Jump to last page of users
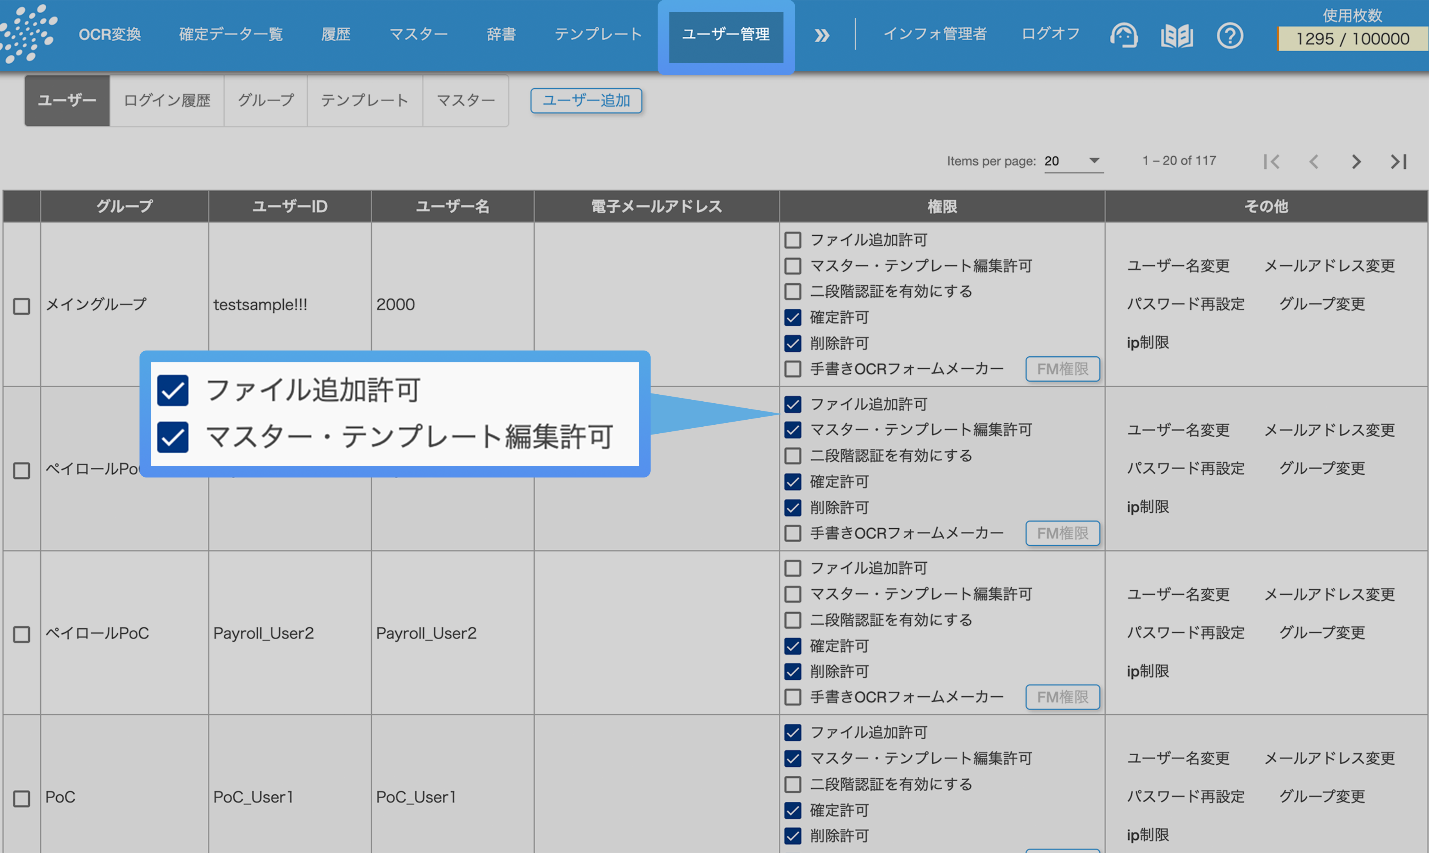 1399,161
